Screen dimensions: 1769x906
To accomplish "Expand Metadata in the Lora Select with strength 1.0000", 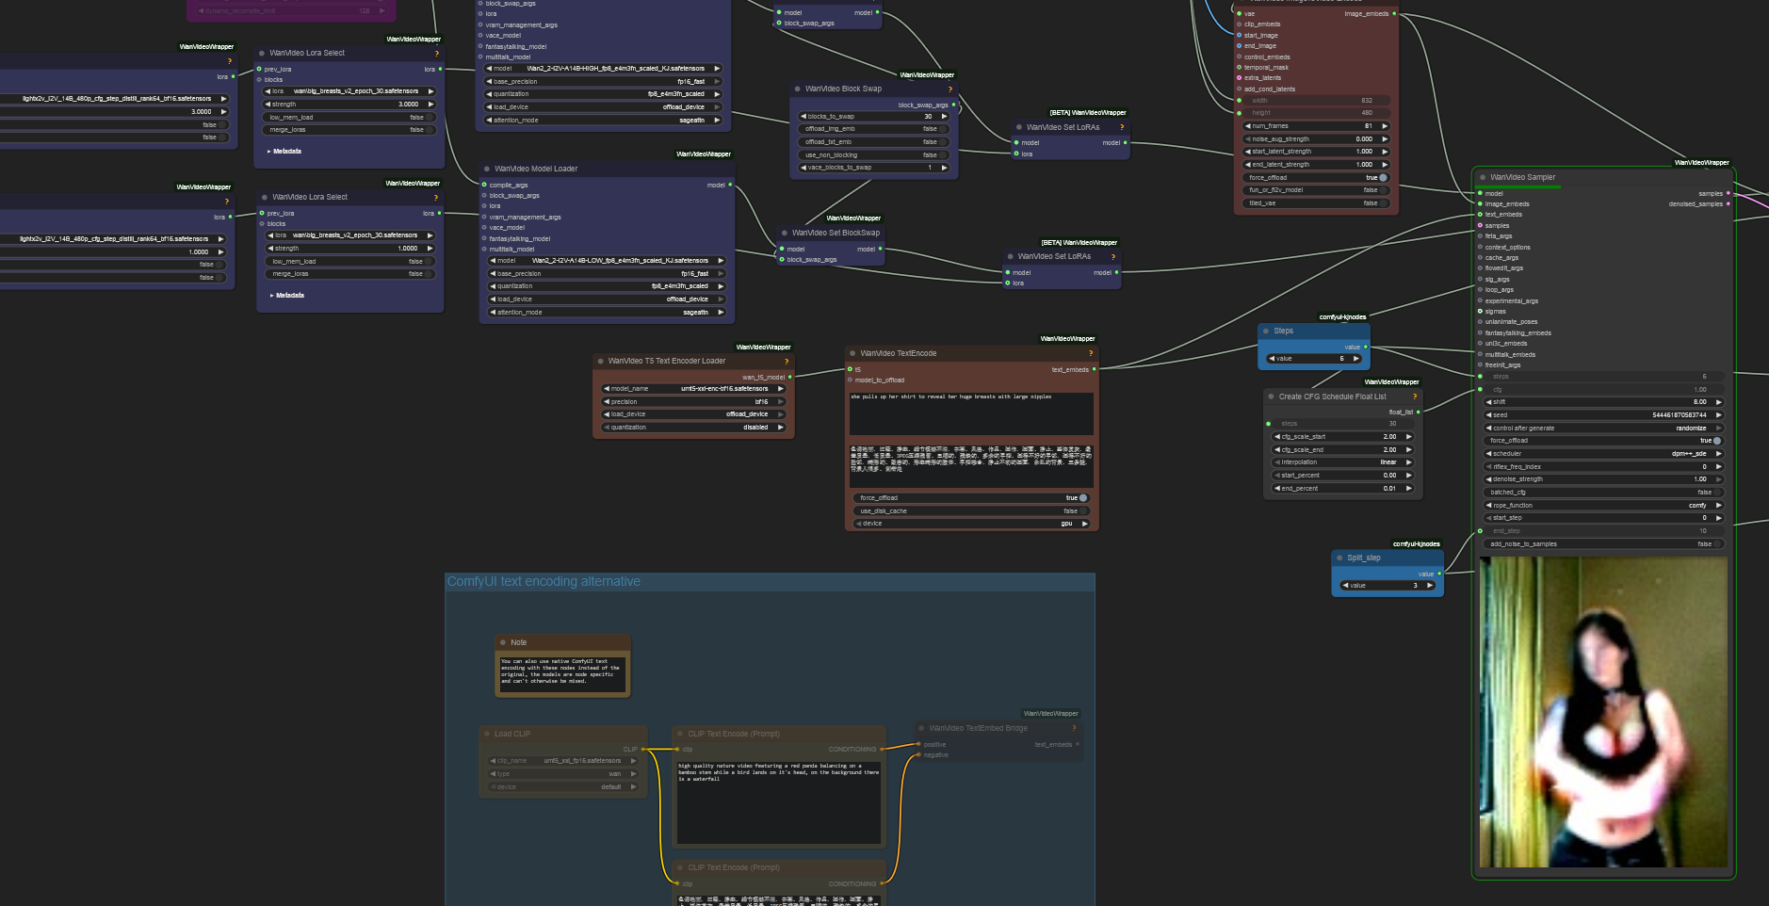I will (x=287, y=295).
